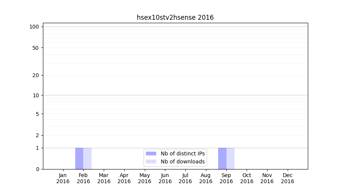Select the September distinct IPs bar
Screen dimensions: 342x190
pyautogui.click(x=222, y=158)
